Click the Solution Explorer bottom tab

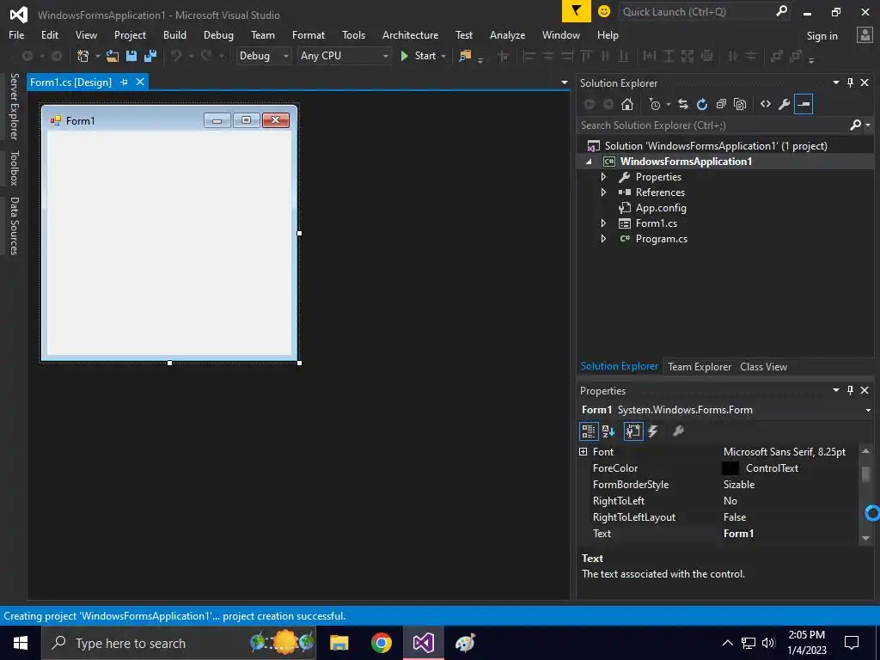(x=619, y=366)
